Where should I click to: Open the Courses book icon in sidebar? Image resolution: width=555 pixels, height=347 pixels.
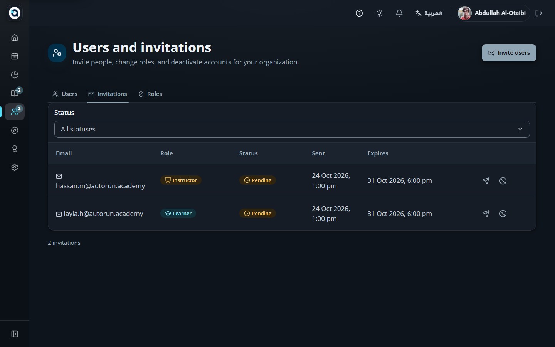(15, 93)
